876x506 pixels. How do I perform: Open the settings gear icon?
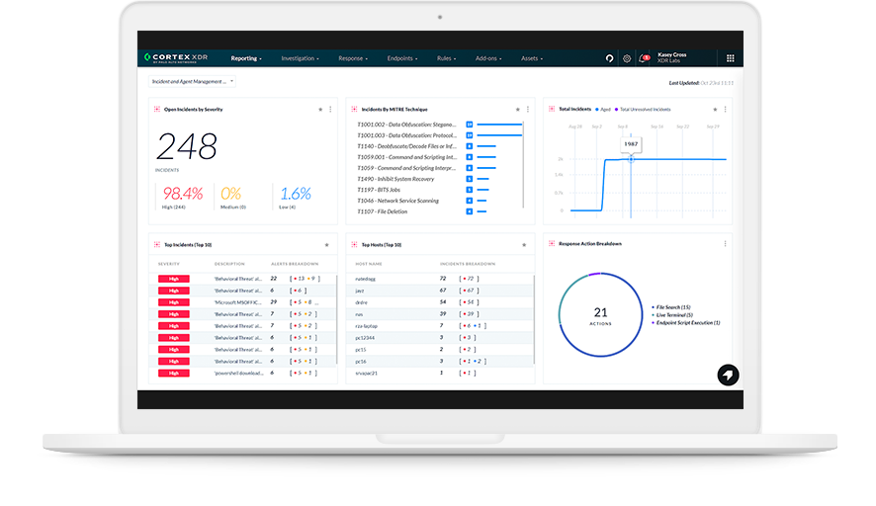(626, 58)
